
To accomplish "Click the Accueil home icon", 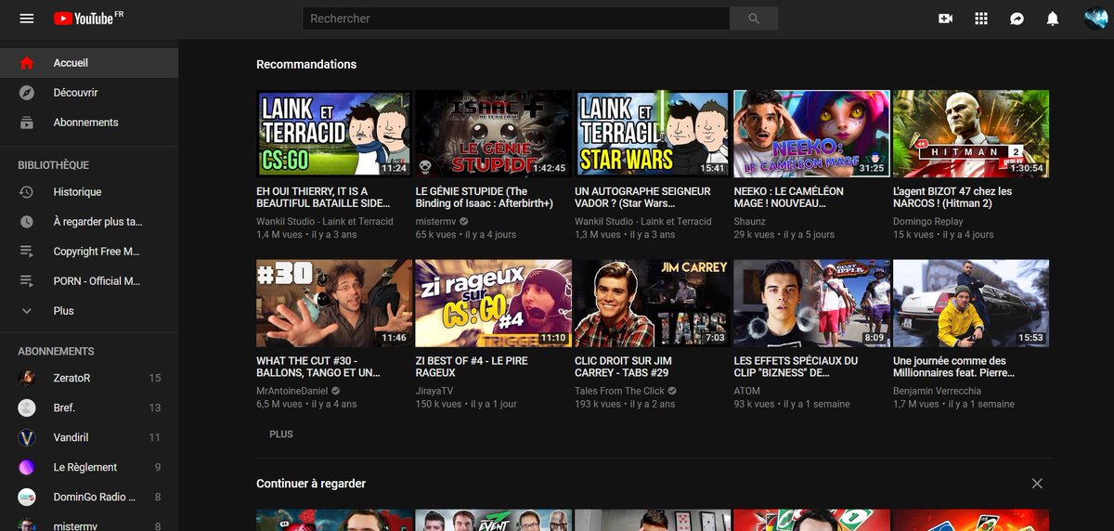I will (x=27, y=63).
